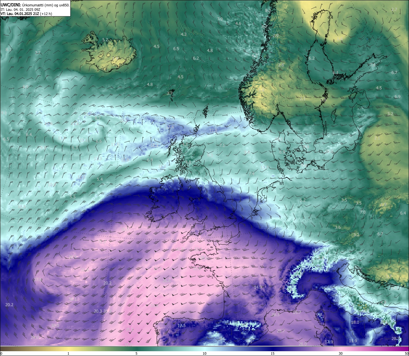The width and height of the screenshot is (409, 356).
Task: Click the 7.0 value over central Europe
Action: pos(363,212)
